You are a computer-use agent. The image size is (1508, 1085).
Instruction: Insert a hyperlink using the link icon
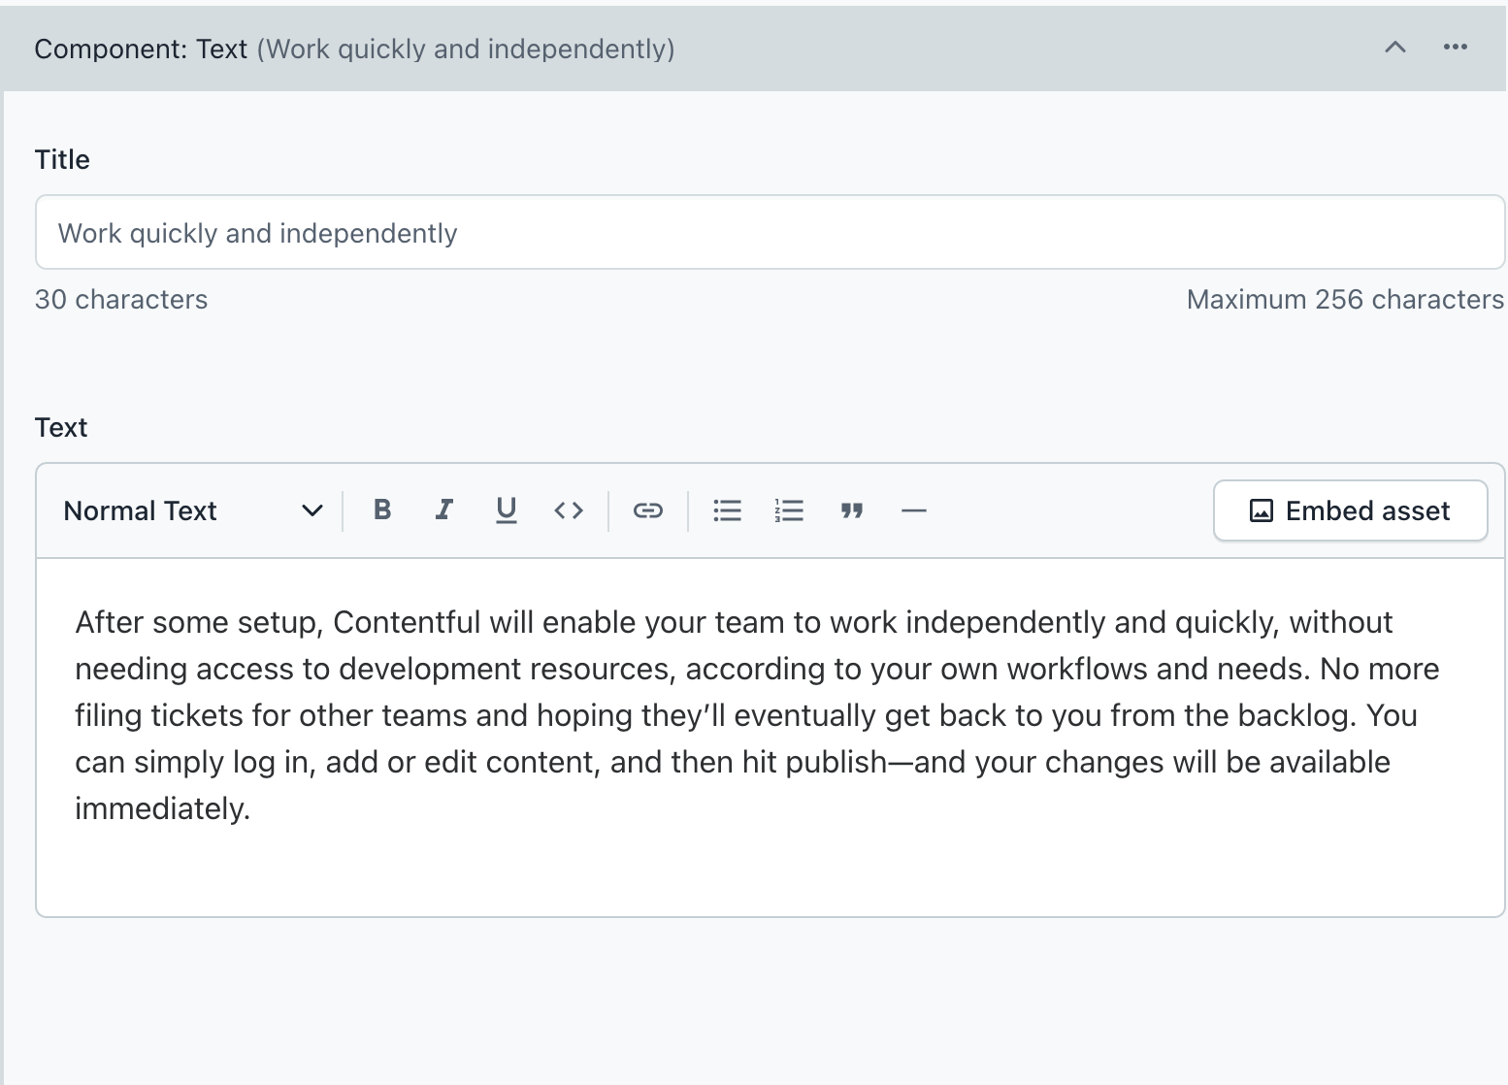pyautogui.click(x=646, y=510)
